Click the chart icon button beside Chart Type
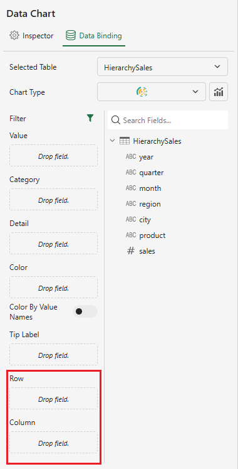The width and height of the screenshot is (238, 469). 219,92
